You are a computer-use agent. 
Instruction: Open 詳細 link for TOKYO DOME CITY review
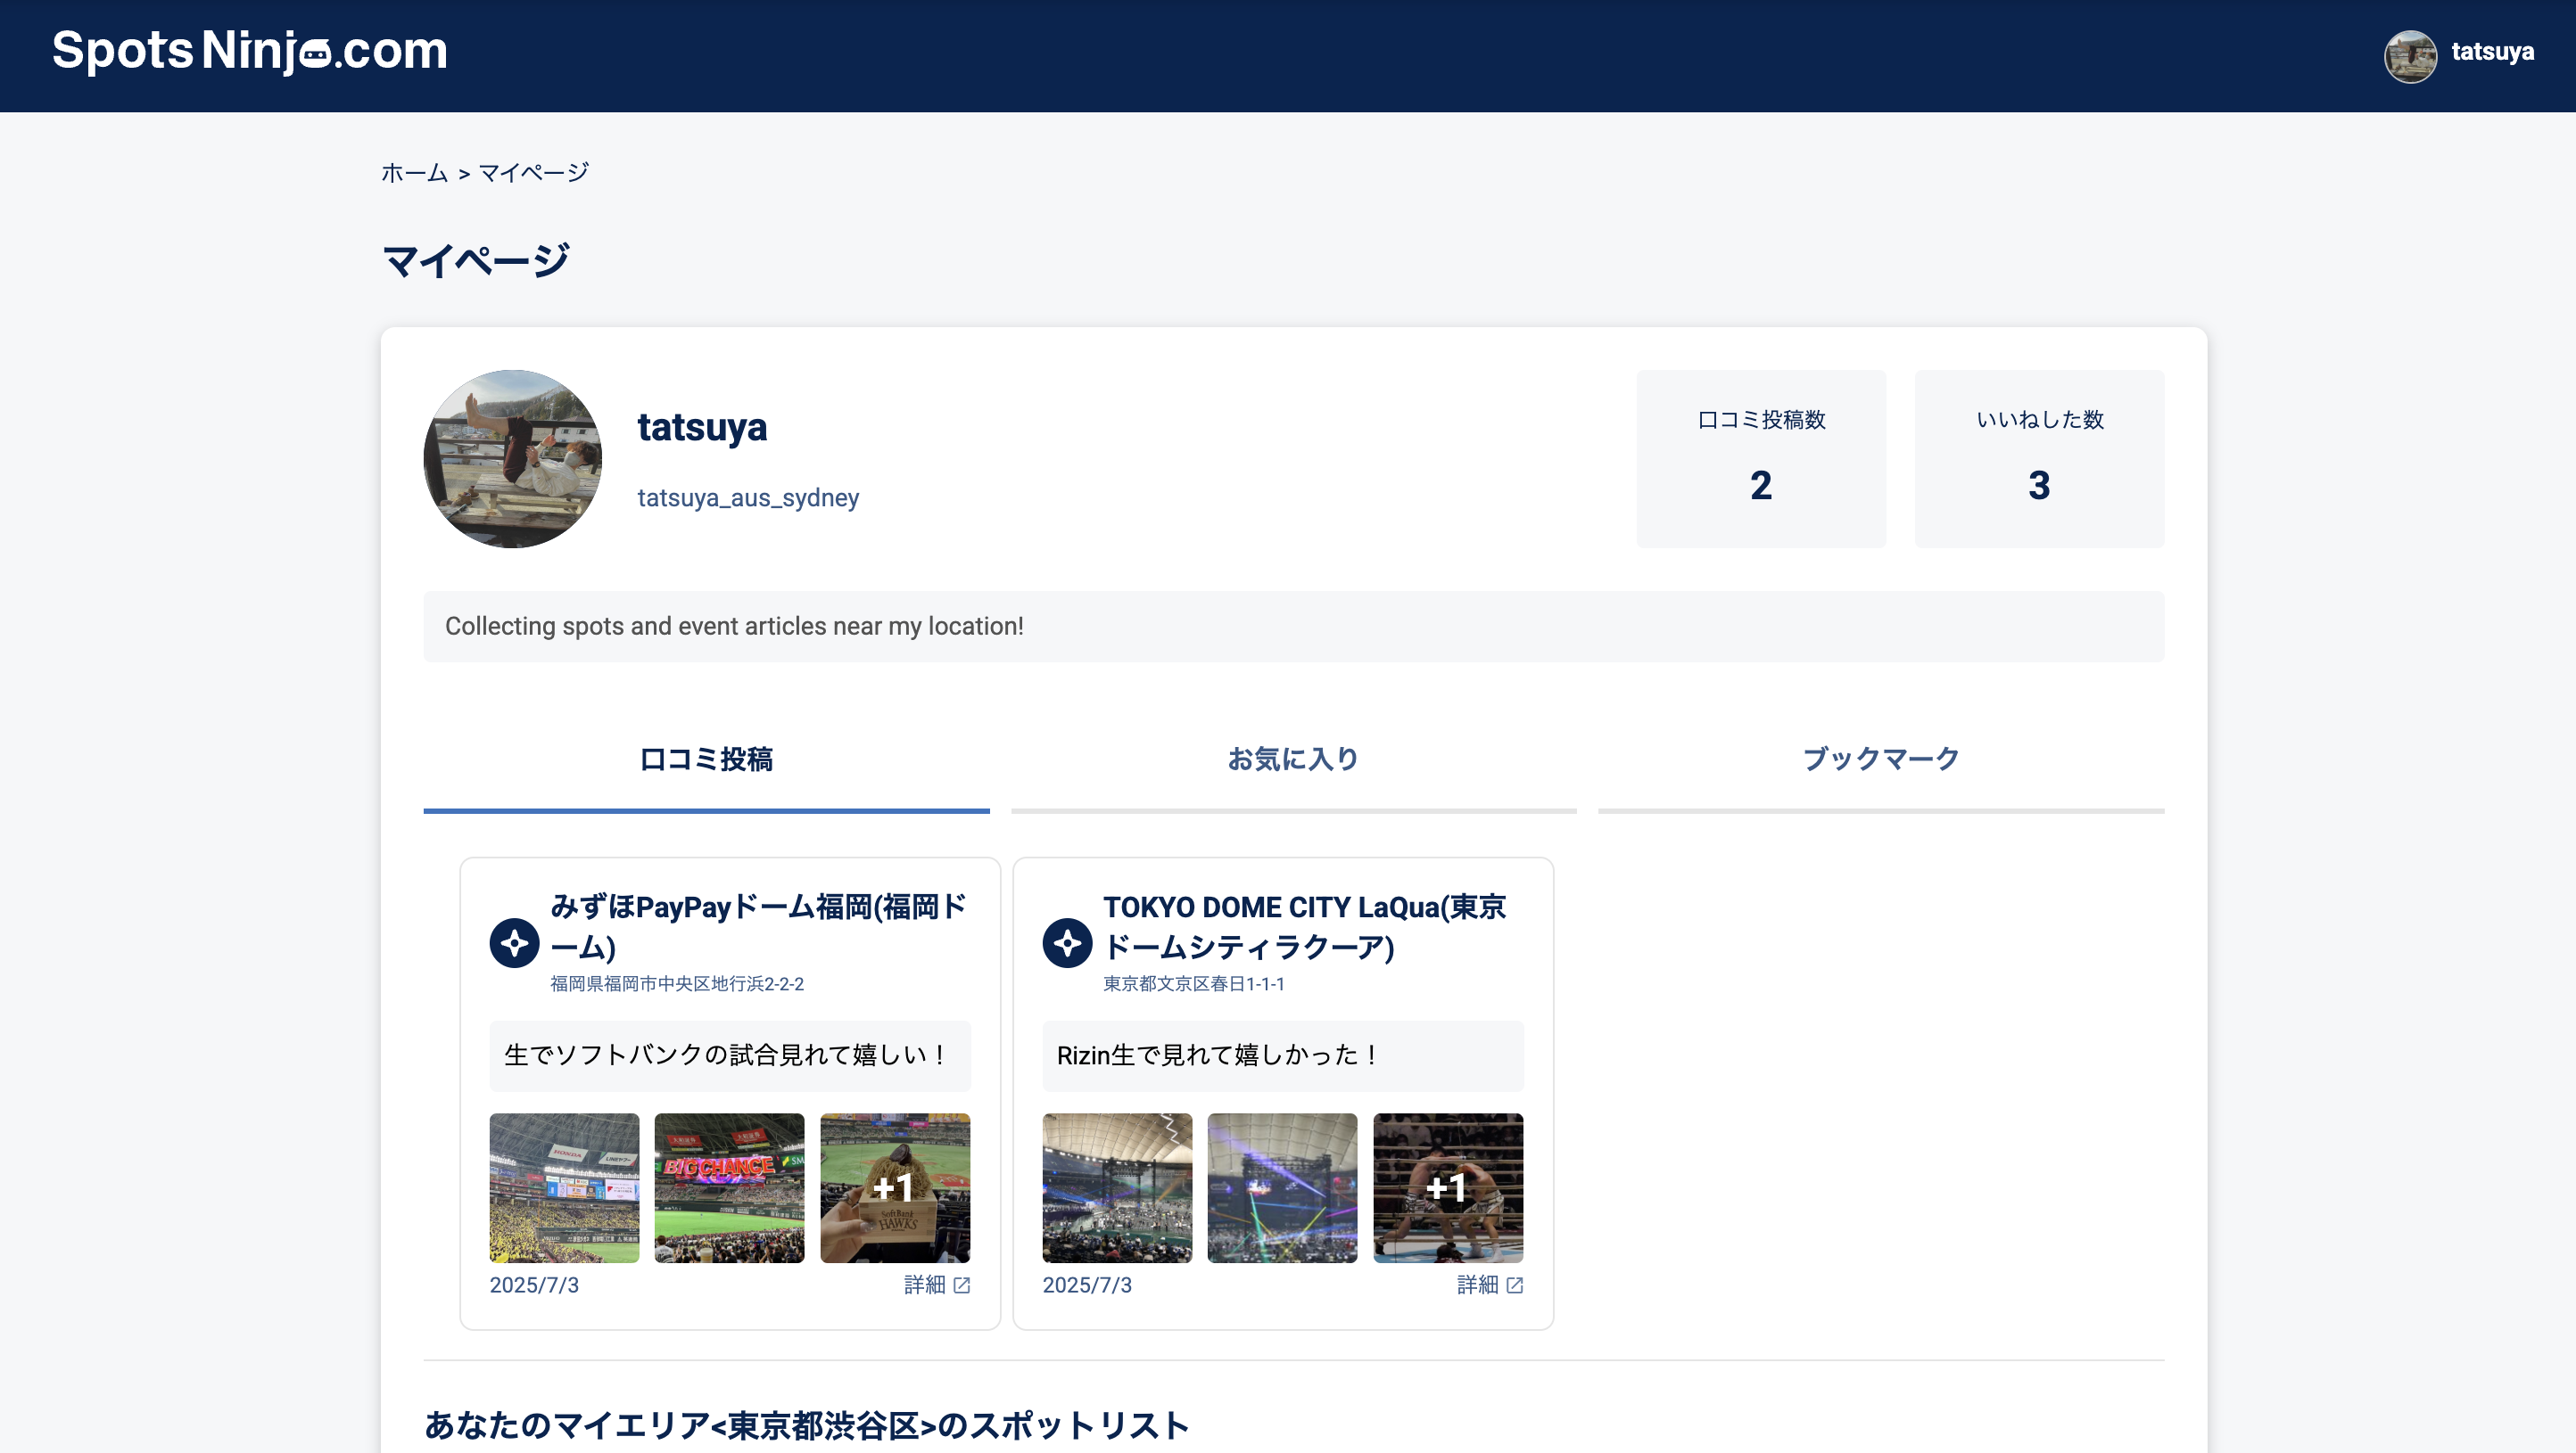click(1478, 1285)
